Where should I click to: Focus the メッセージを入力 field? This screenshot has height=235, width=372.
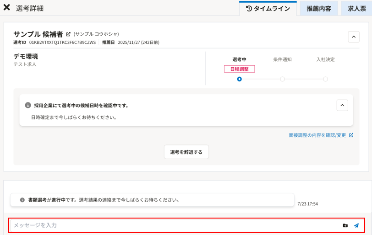click(x=175, y=225)
